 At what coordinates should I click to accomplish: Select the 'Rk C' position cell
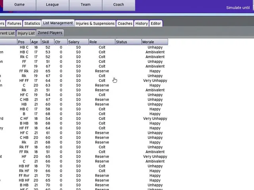tap(24, 57)
